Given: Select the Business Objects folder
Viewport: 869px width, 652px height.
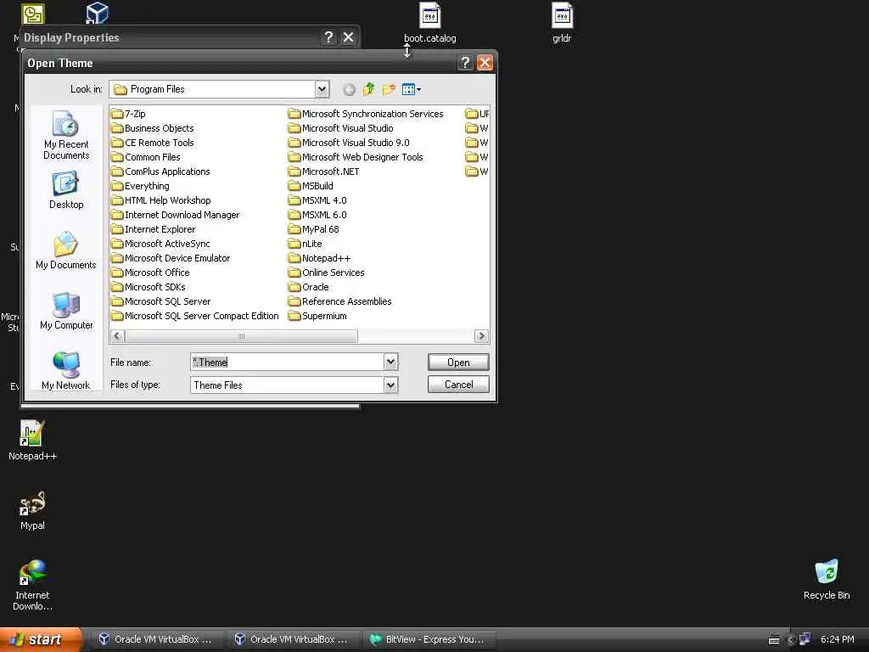Looking at the screenshot, I should click(x=153, y=128).
